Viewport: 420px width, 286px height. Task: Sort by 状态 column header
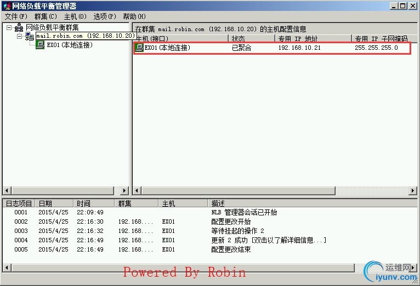point(252,38)
